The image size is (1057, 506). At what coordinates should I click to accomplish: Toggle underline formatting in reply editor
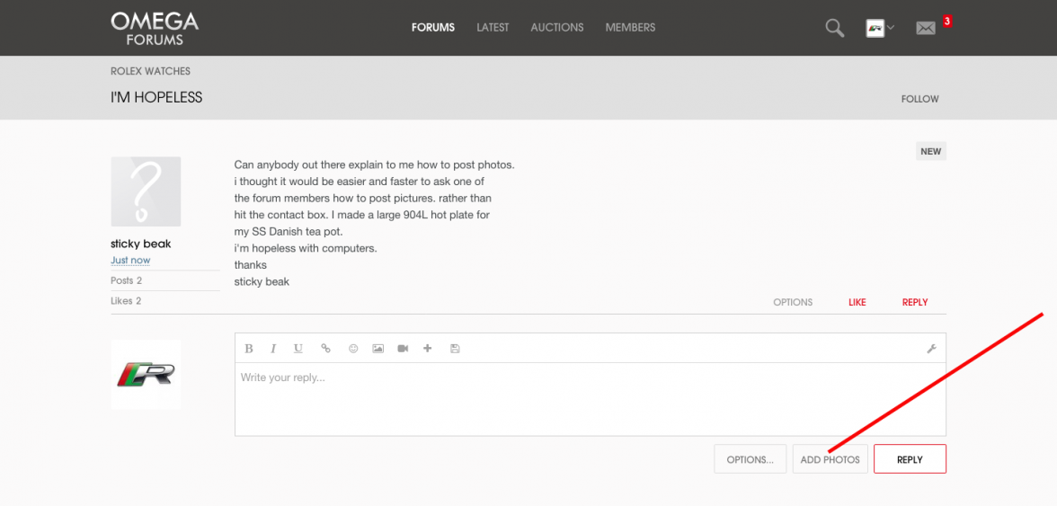click(298, 349)
